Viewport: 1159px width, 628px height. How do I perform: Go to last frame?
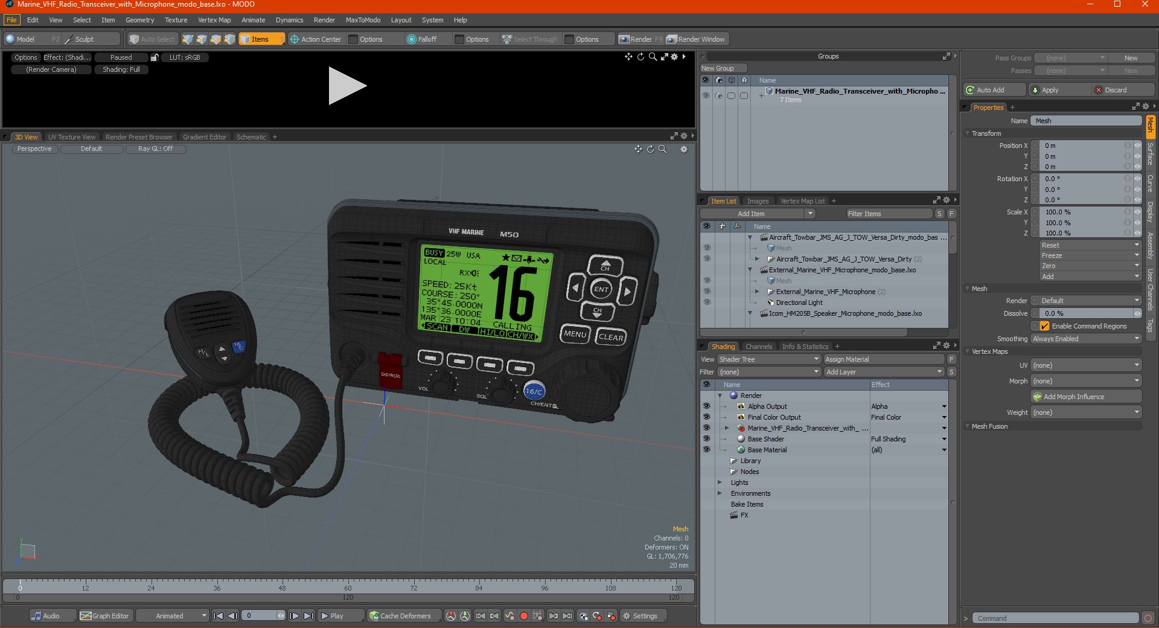(x=308, y=616)
